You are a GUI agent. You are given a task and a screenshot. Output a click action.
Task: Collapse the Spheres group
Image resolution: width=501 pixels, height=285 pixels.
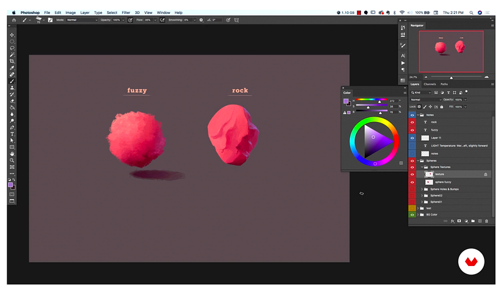coord(418,161)
